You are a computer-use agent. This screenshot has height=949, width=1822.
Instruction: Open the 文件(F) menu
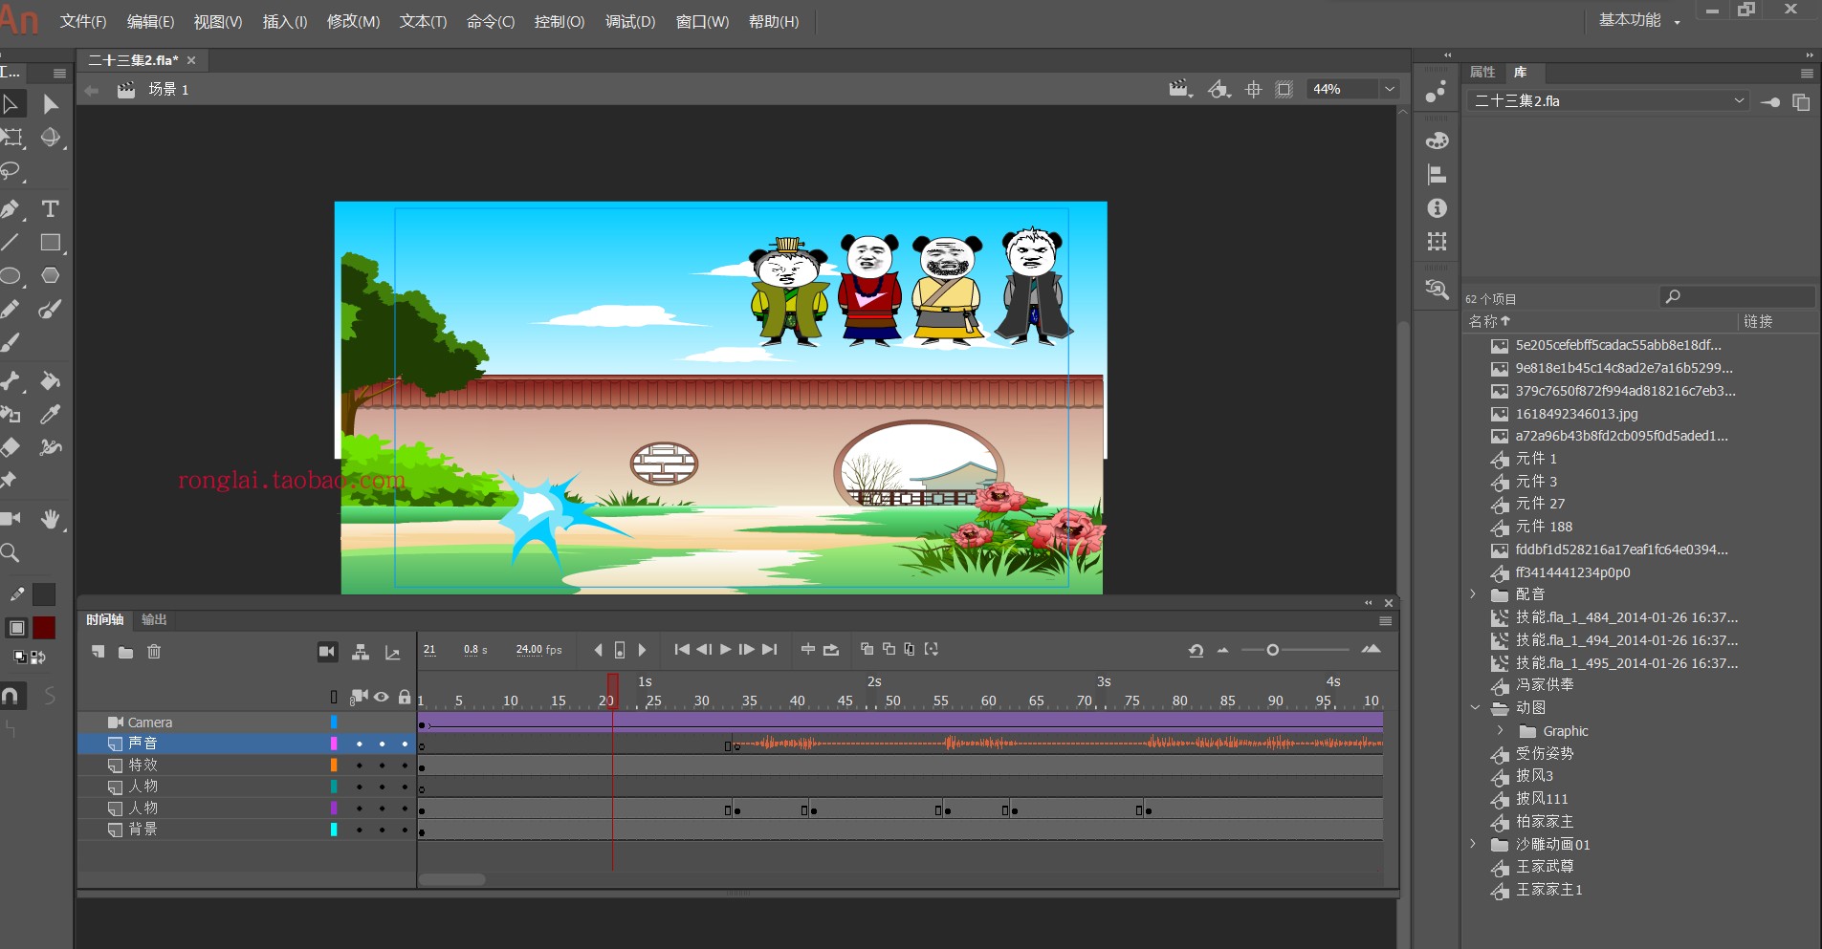[83, 21]
